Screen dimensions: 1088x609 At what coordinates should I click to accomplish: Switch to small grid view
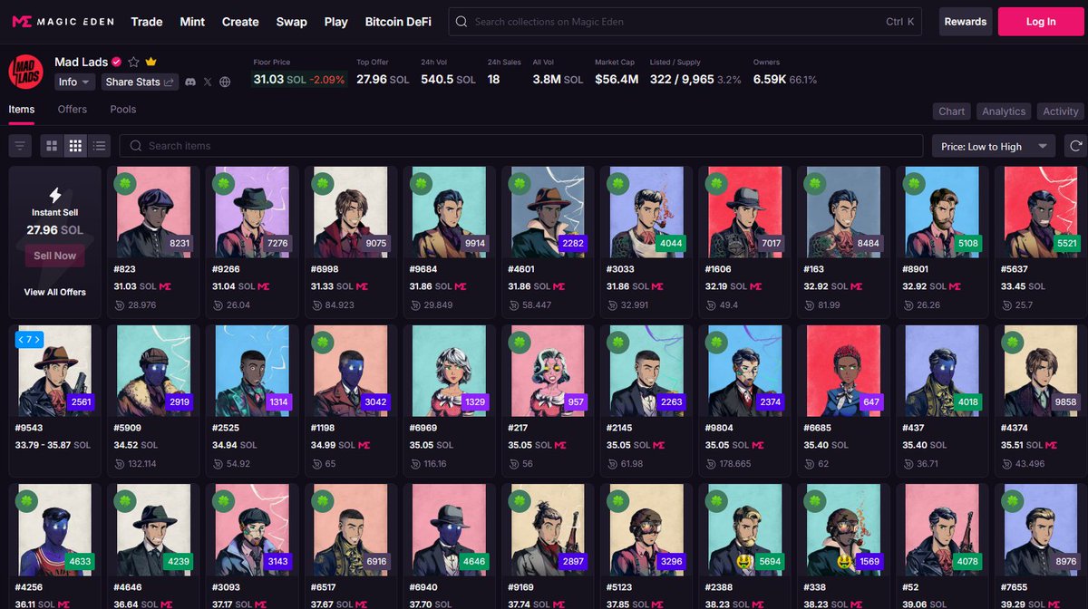pos(76,146)
